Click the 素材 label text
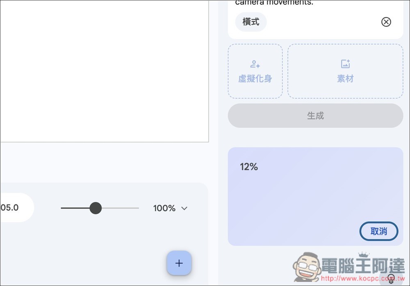This screenshot has width=410, height=286. (345, 79)
